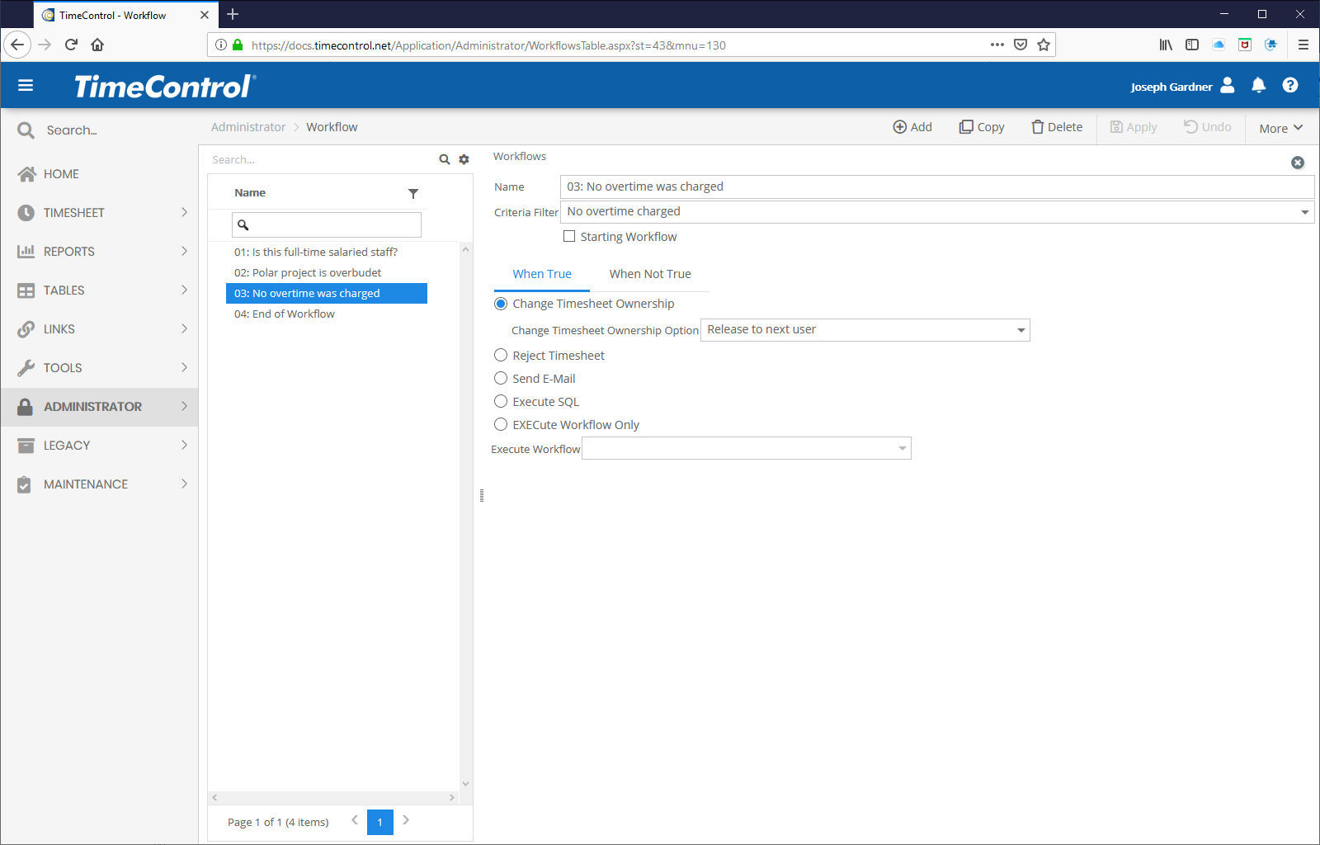This screenshot has height=845, width=1320.
Task: Switch to the When True tab
Action: click(x=542, y=274)
